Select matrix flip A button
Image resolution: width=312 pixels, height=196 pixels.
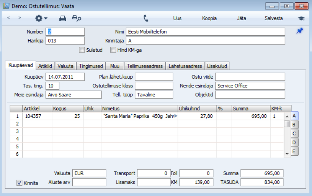[294, 116]
